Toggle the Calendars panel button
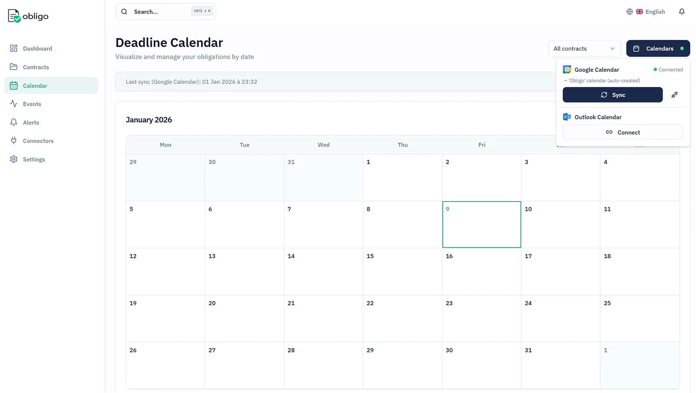 pyautogui.click(x=658, y=49)
